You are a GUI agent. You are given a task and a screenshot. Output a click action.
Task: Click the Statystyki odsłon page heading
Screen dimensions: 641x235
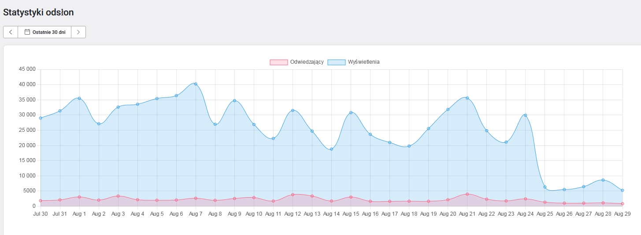pos(38,13)
